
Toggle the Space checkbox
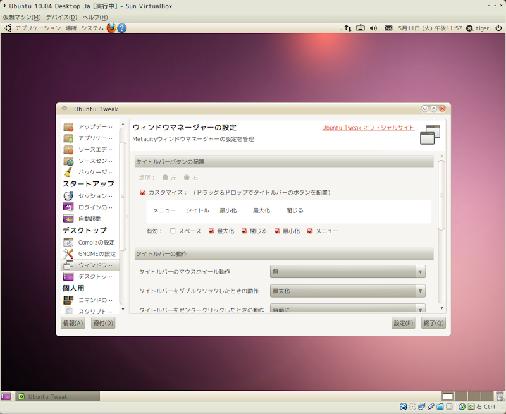[x=173, y=231]
